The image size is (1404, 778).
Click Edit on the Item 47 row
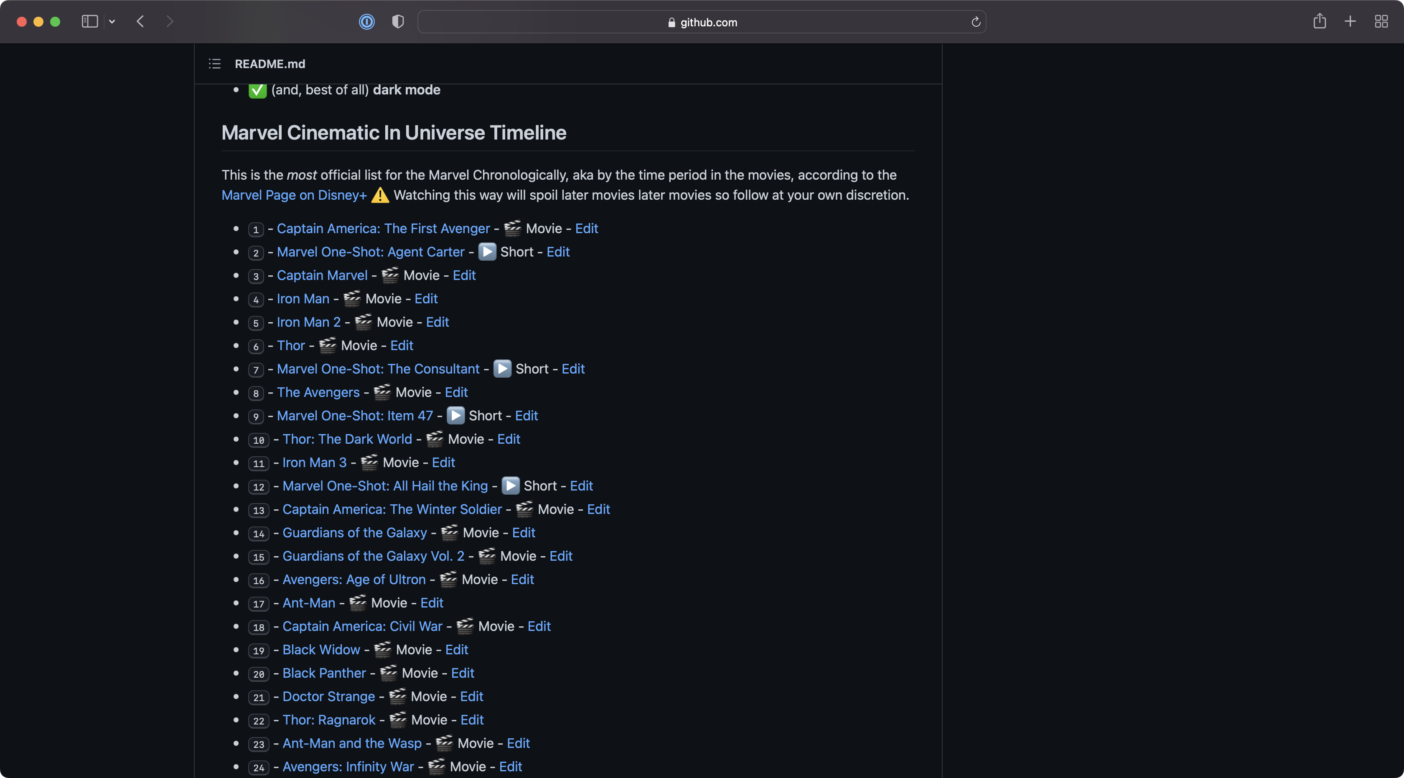526,416
